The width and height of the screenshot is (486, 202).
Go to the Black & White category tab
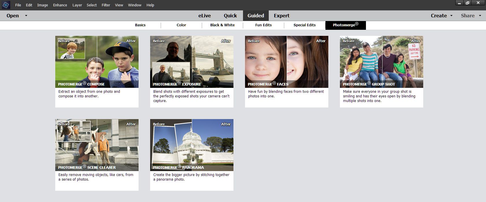click(222, 25)
